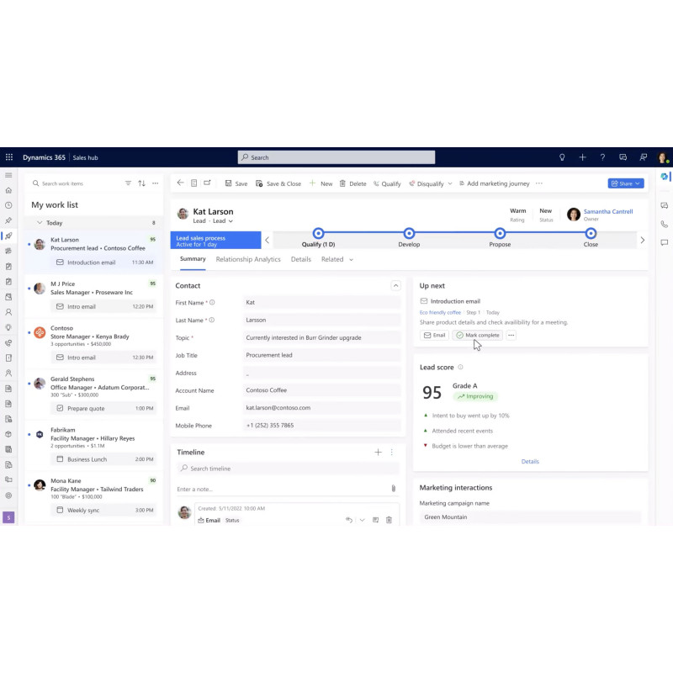The height and width of the screenshot is (673, 673).
Task: Click previous stage chevron in process bar
Action: point(267,240)
